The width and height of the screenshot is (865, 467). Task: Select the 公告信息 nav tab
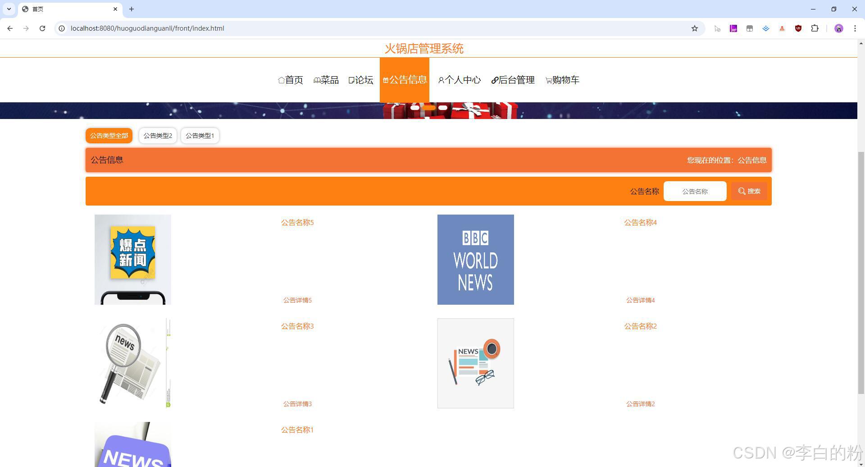(x=405, y=80)
